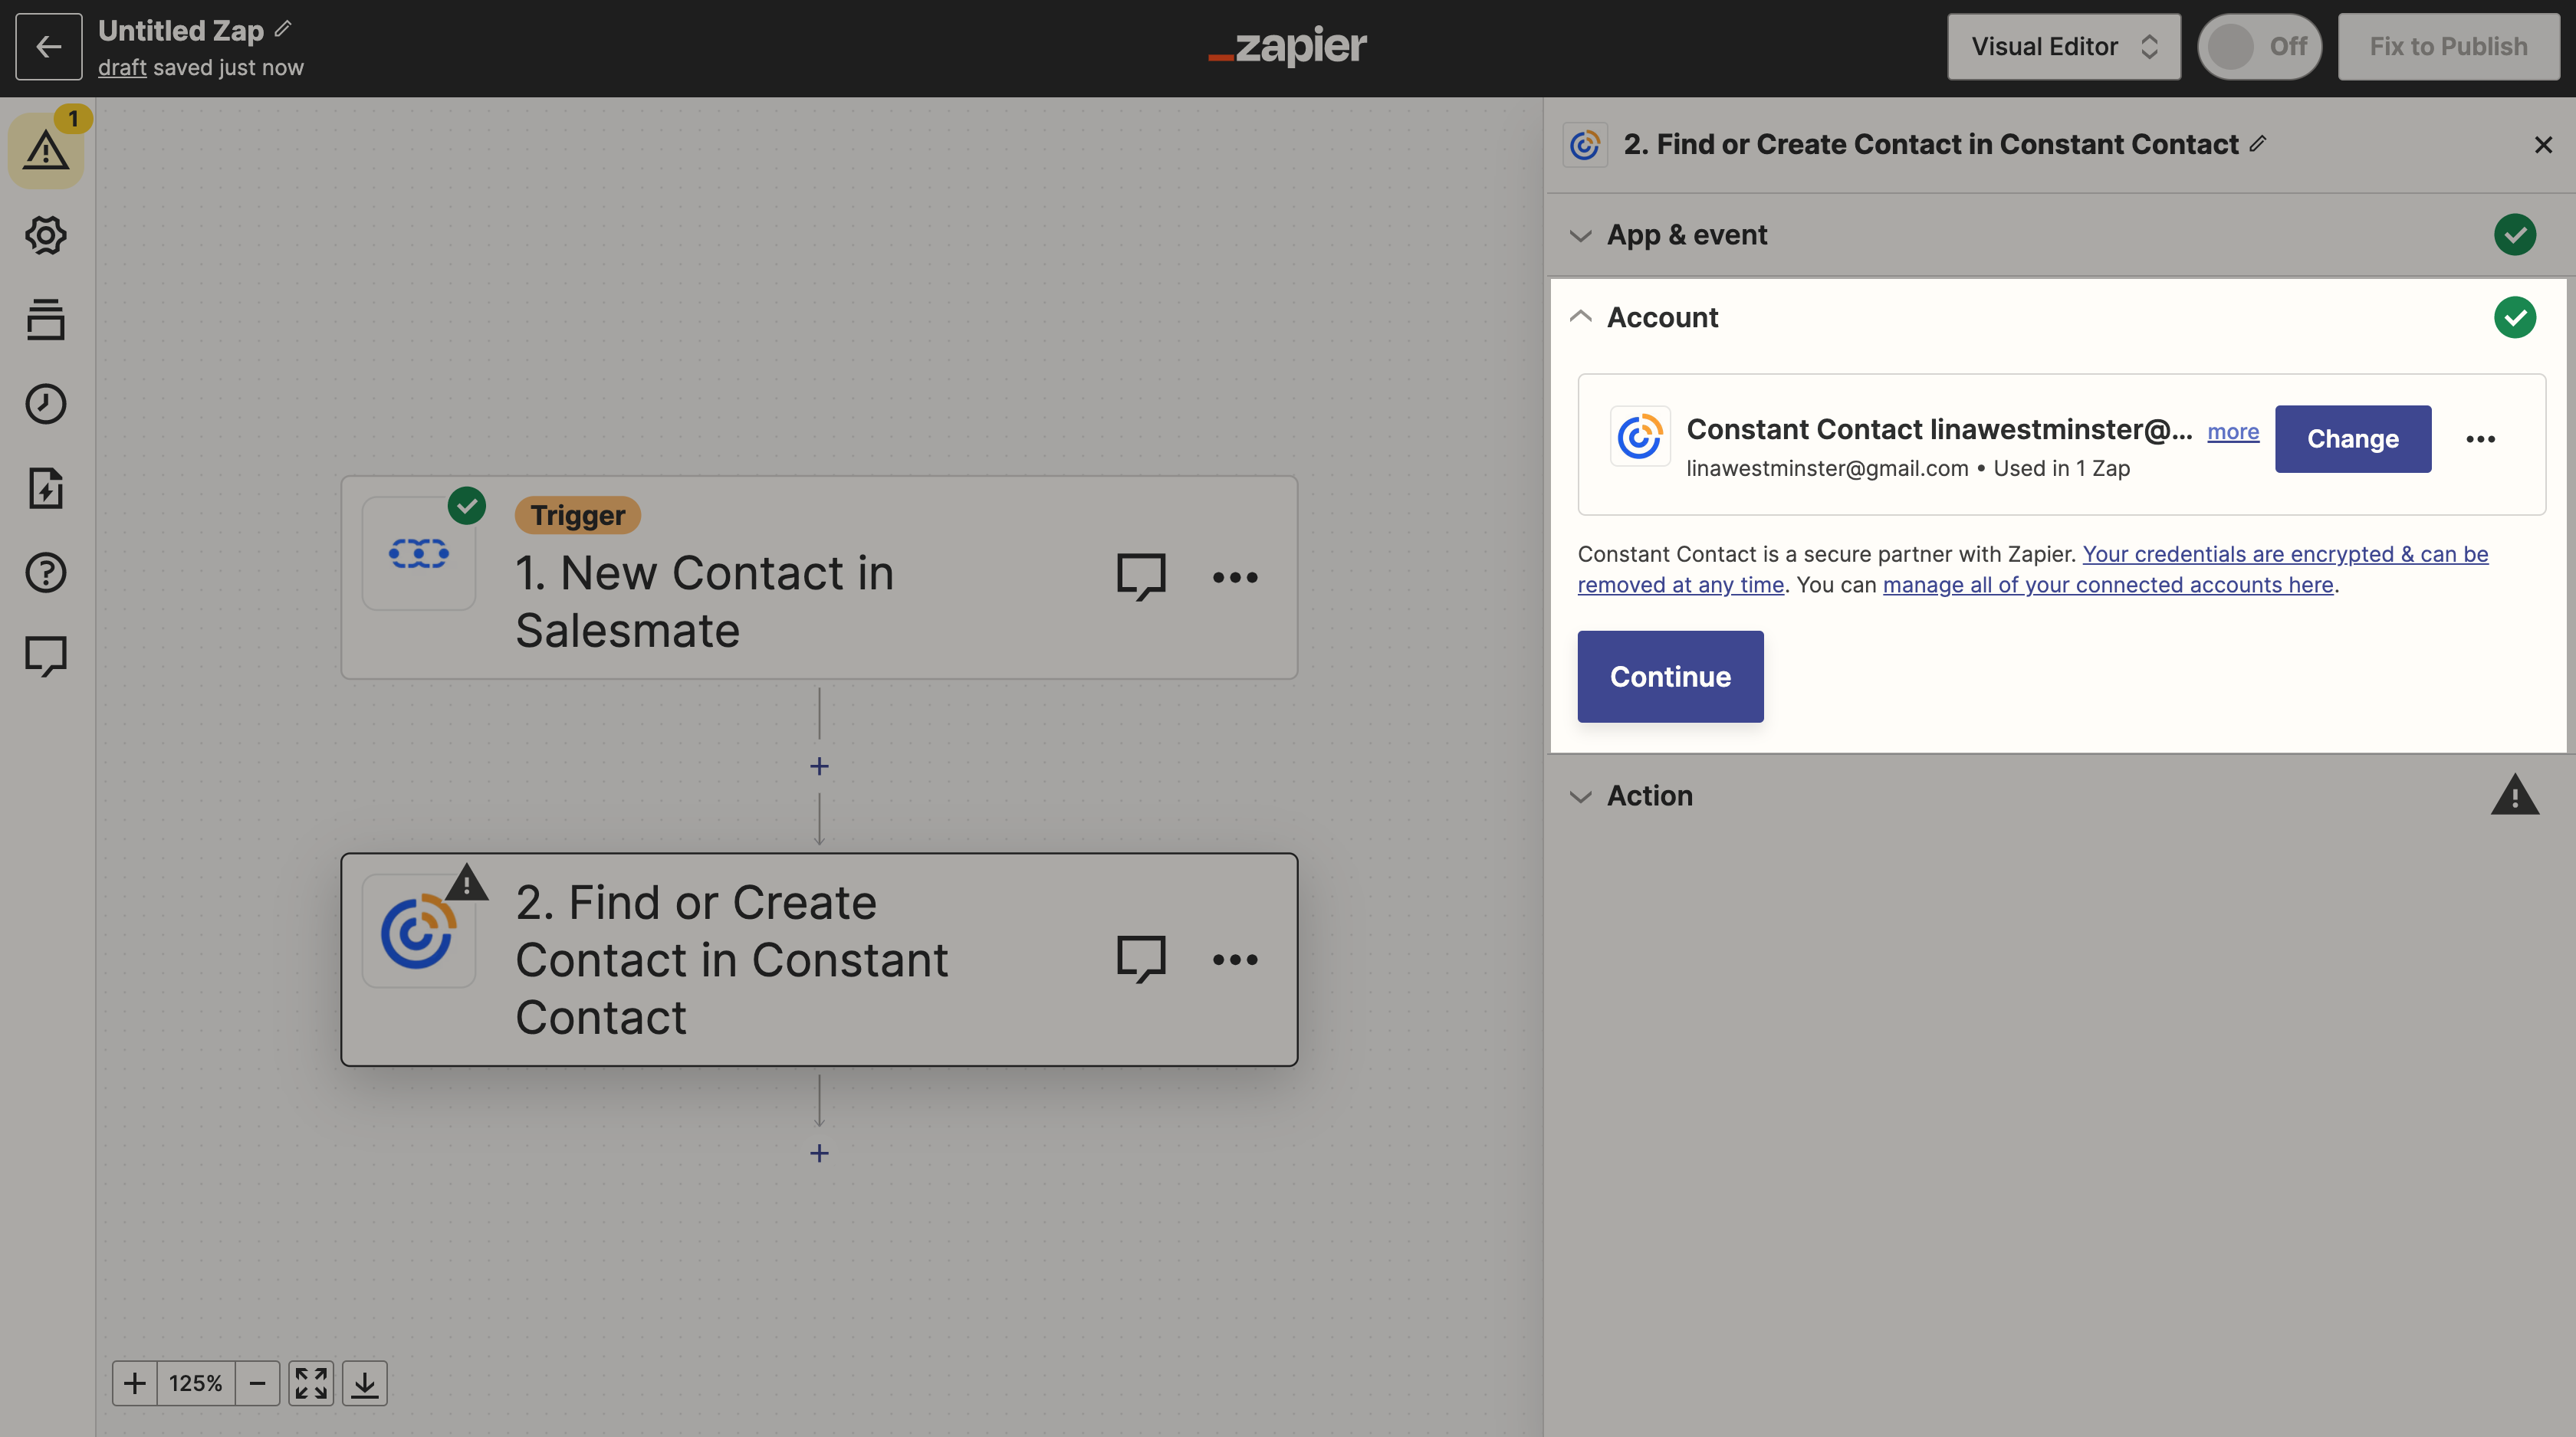Click the Fix to Publish button
The width and height of the screenshot is (2576, 1437).
coord(2448,47)
